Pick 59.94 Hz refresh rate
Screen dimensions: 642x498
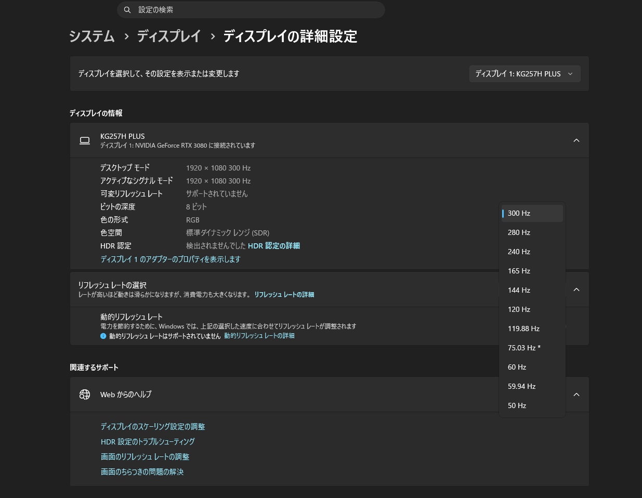[532, 386]
